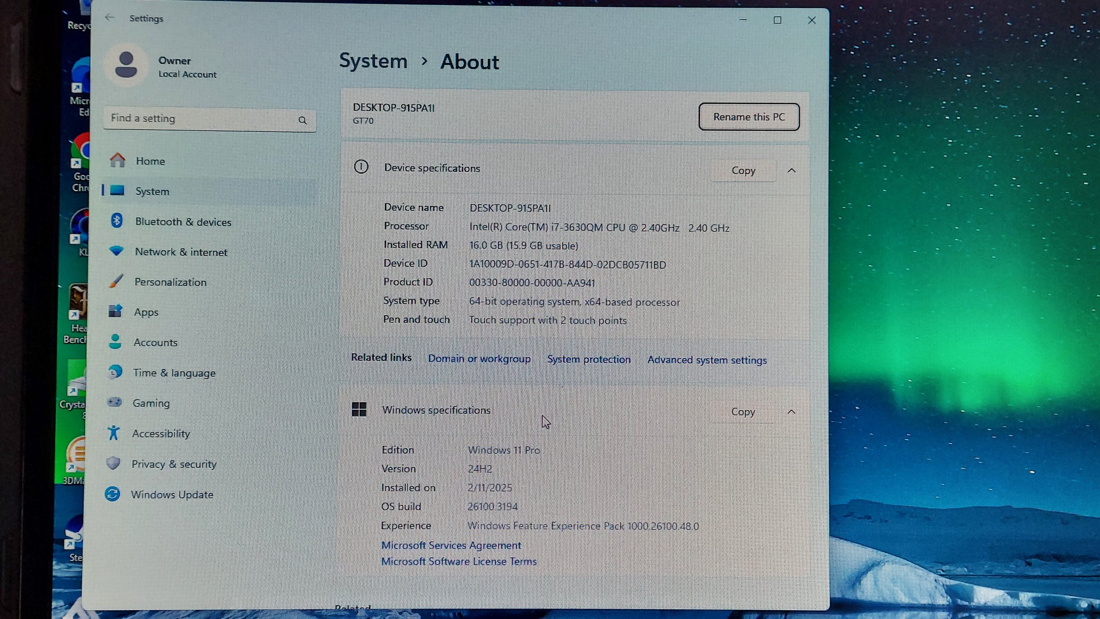Image resolution: width=1100 pixels, height=619 pixels.
Task: Open the Home settings page
Action: pyautogui.click(x=209, y=161)
